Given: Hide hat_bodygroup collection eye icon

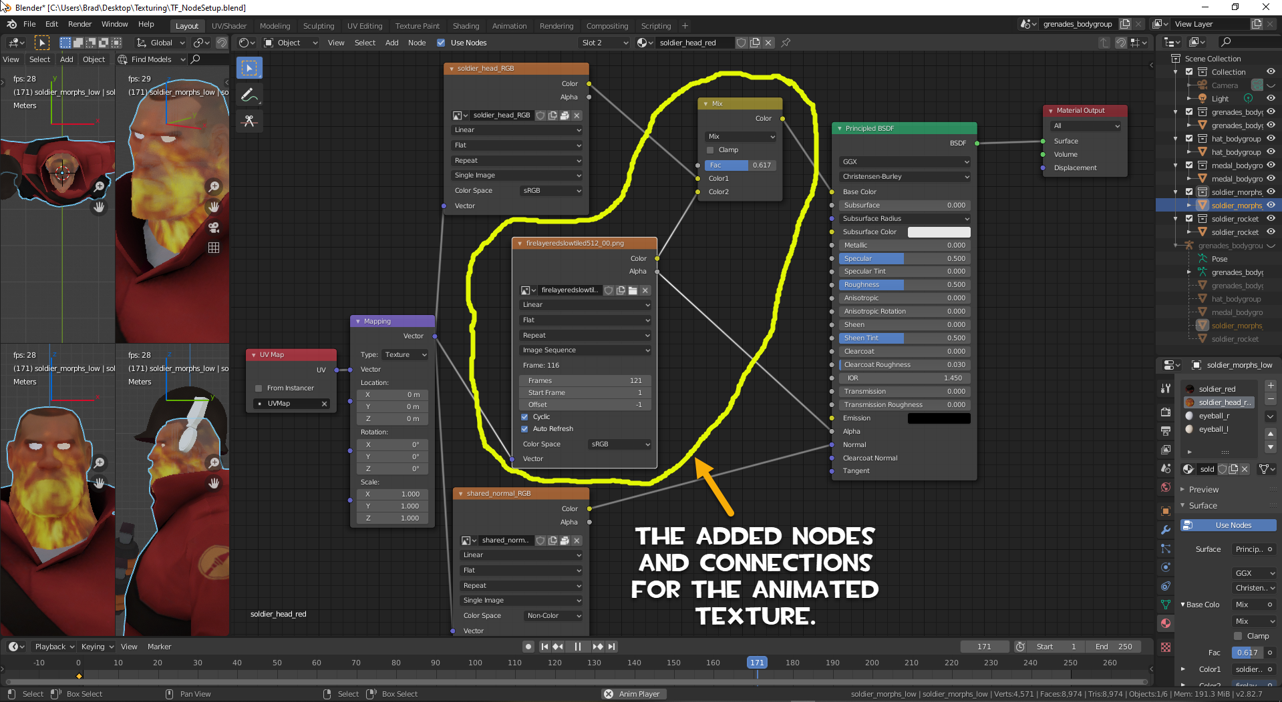Looking at the screenshot, I should pyautogui.click(x=1271, y=139).
